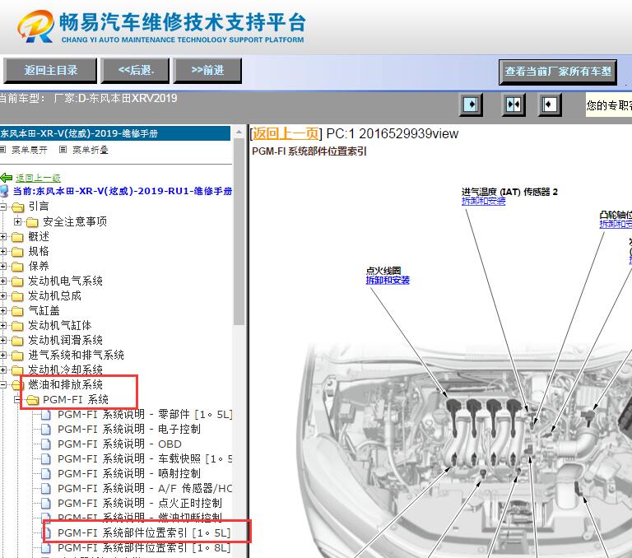
Task: Click the computer icon beside 当前 manual
Action: pos(4,191)
